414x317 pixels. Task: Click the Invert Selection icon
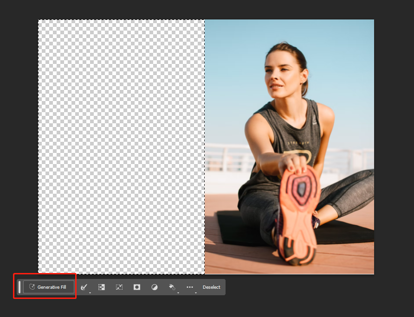[101, 287]
